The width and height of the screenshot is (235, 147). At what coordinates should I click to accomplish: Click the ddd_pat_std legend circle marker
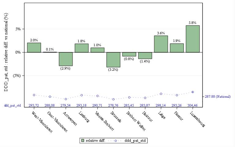(116, 141)
